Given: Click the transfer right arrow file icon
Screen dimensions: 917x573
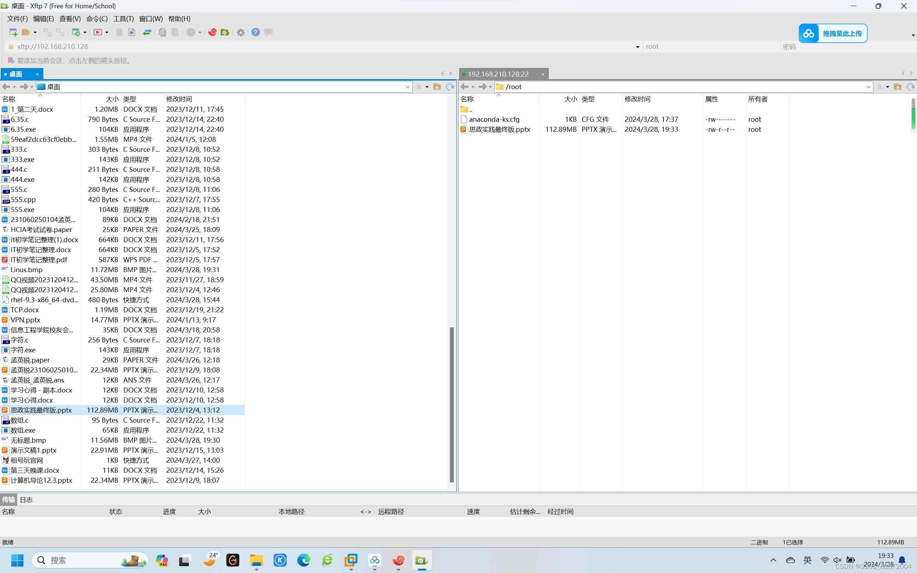Looking at the screenshot, I should point(131,32).
